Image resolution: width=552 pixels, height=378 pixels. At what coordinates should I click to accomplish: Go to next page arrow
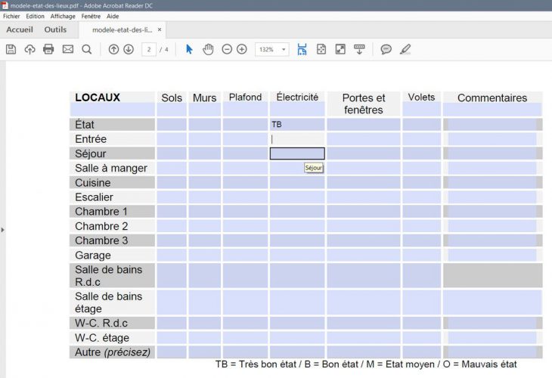(x=129, y=49)
